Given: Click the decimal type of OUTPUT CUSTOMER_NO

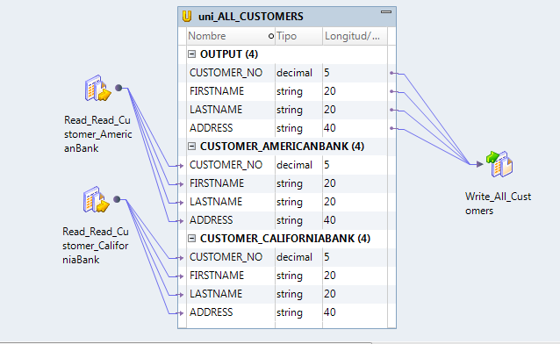Looking at the screenshot, I should (x=294, y=73).
